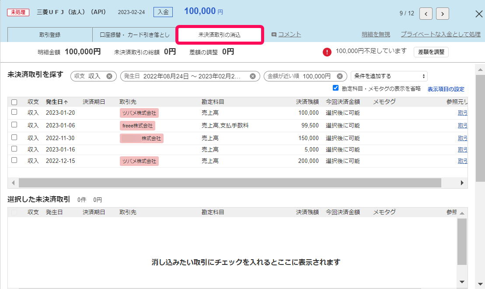Switch to 口座振替・カード引き落とし tab
This screenshot has width=485, height=289.
click(x=135, y=35)
